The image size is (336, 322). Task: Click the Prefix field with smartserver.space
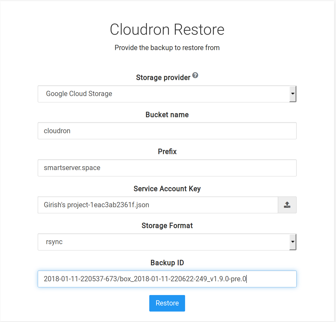[167, 168]
